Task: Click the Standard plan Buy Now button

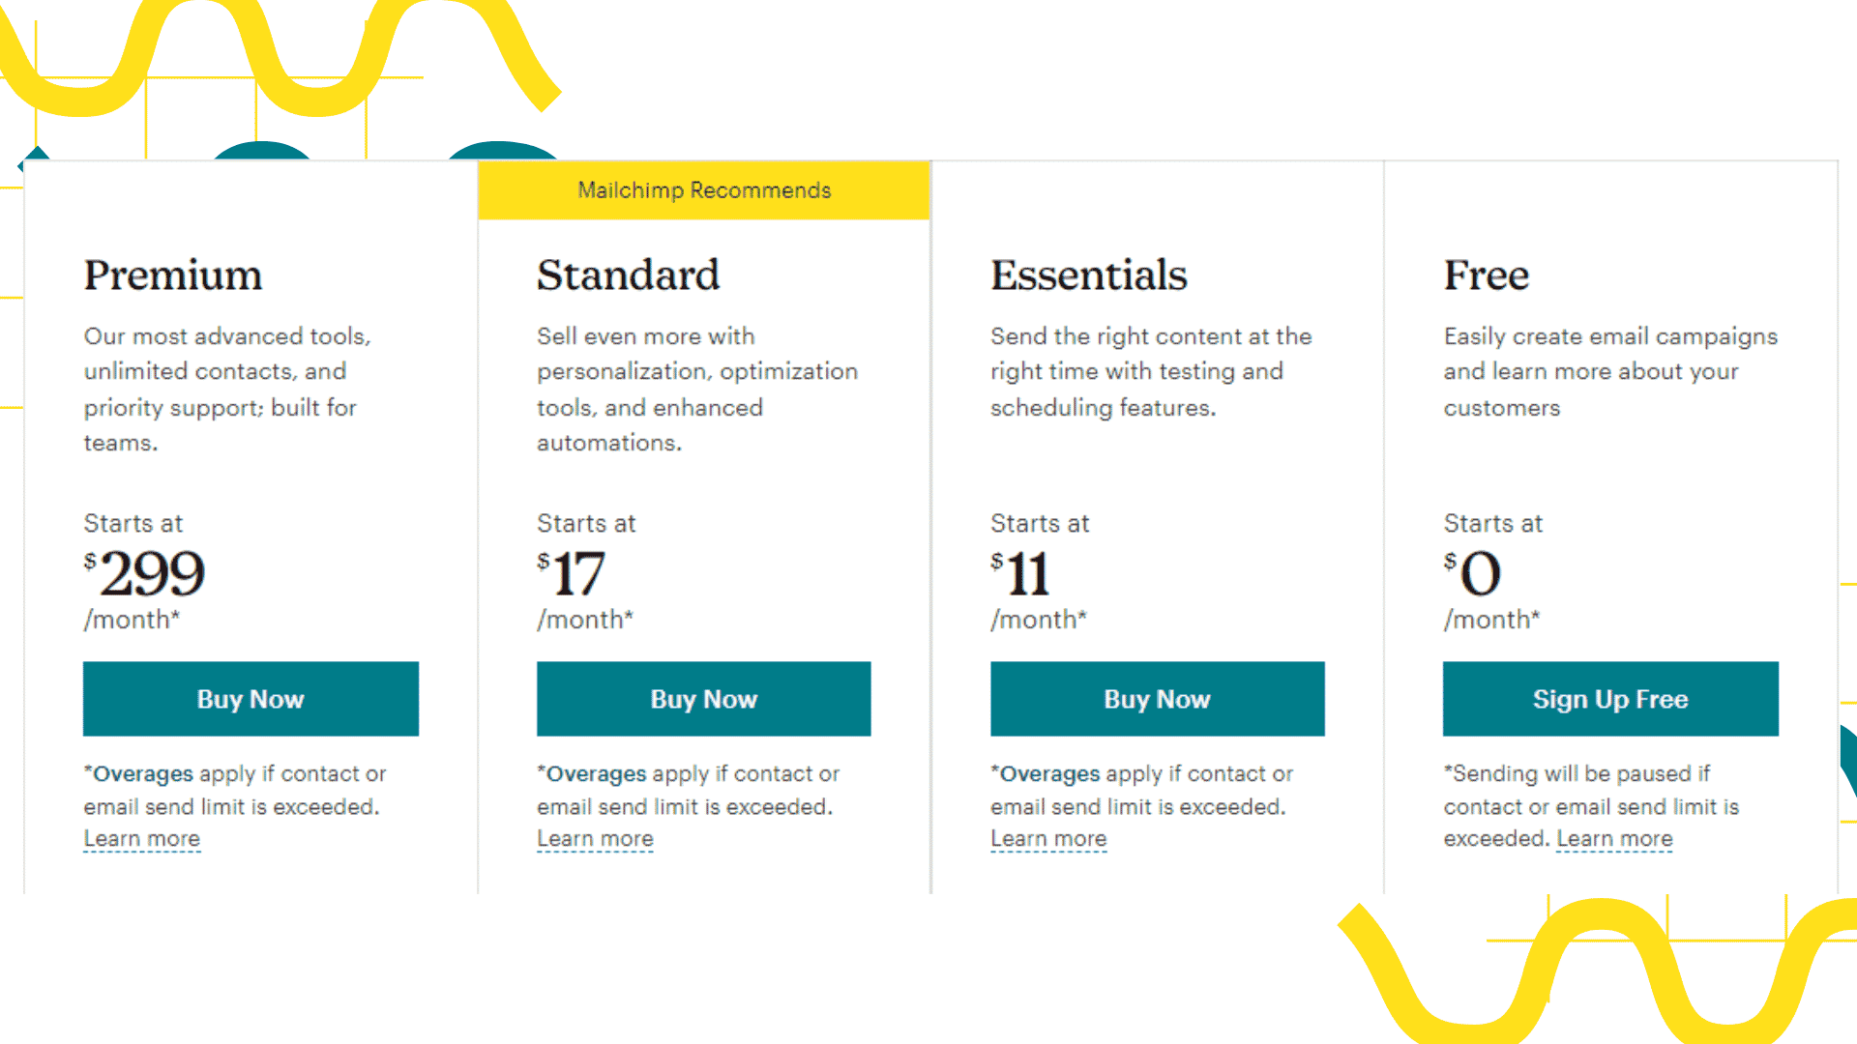Action: pos(701,697)
